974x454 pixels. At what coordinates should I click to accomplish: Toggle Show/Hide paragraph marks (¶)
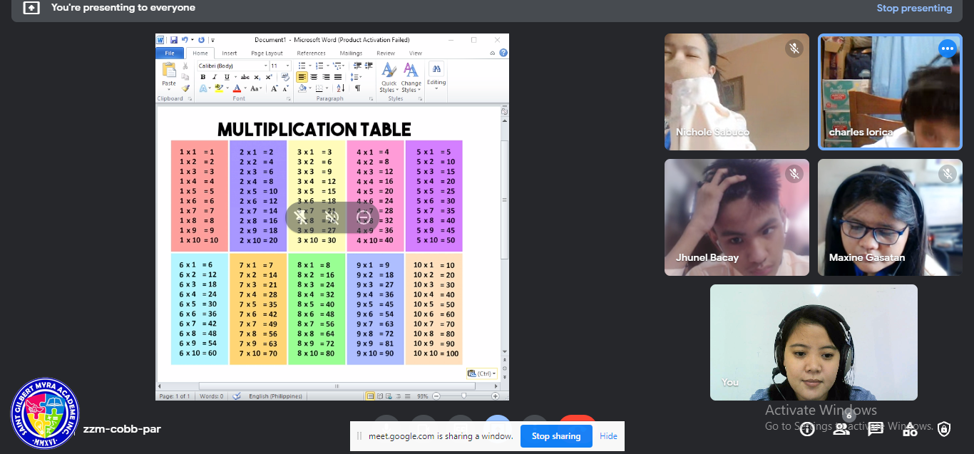pyautogui.click(x=357, y=88)
